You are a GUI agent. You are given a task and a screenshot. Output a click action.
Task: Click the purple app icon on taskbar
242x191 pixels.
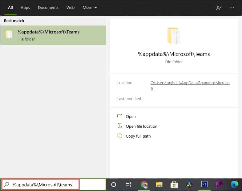pyautogui.click(x=219, y=185)
